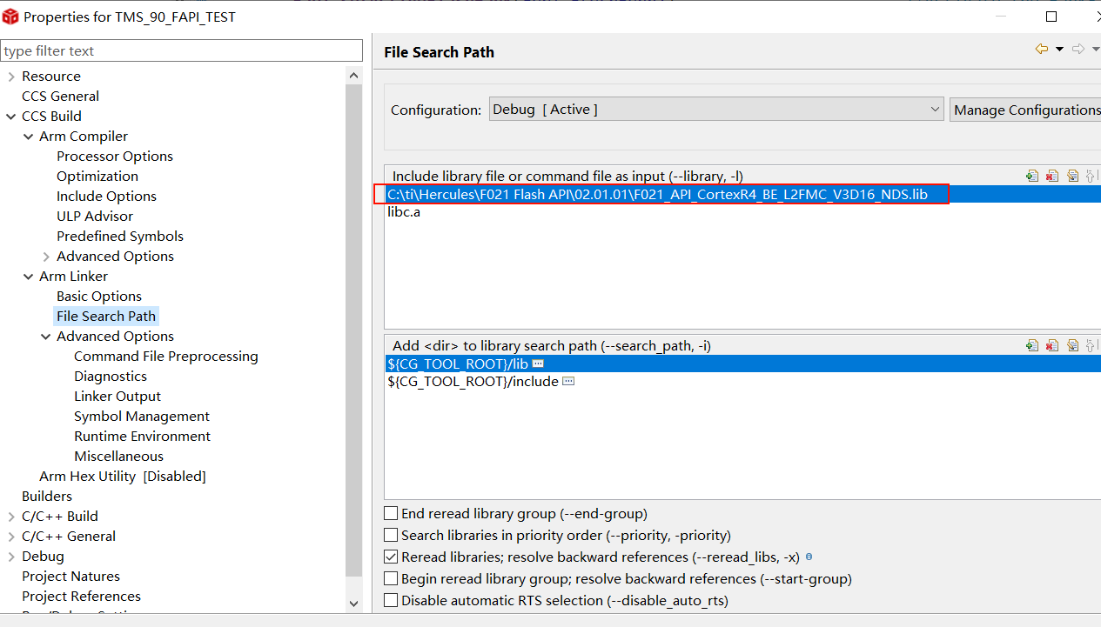Screen dimensions: 1101x627
Task: Edit the selected library file entry
Action: pos(1072,176)
